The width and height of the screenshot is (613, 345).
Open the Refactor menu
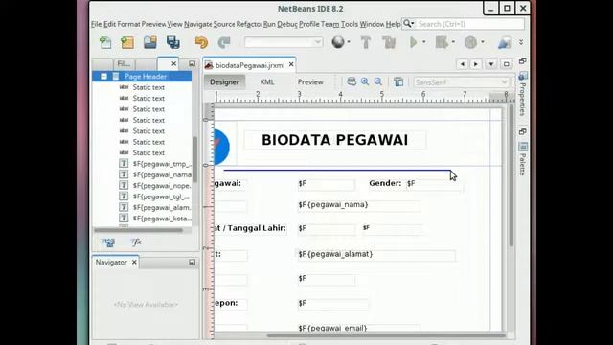tap(249, 24)
